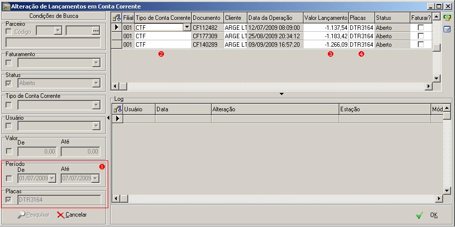The image size is (455, 227).
Task: Enable the Período filter checkbox
Action: click(x=9, y=178)
